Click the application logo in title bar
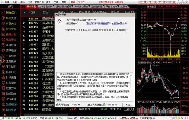This screenshot has height=120, width=189. pos(2,2)
